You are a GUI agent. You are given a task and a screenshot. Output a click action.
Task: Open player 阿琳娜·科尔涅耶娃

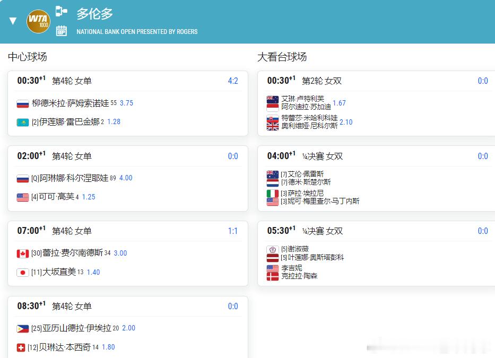click(74, 178)
